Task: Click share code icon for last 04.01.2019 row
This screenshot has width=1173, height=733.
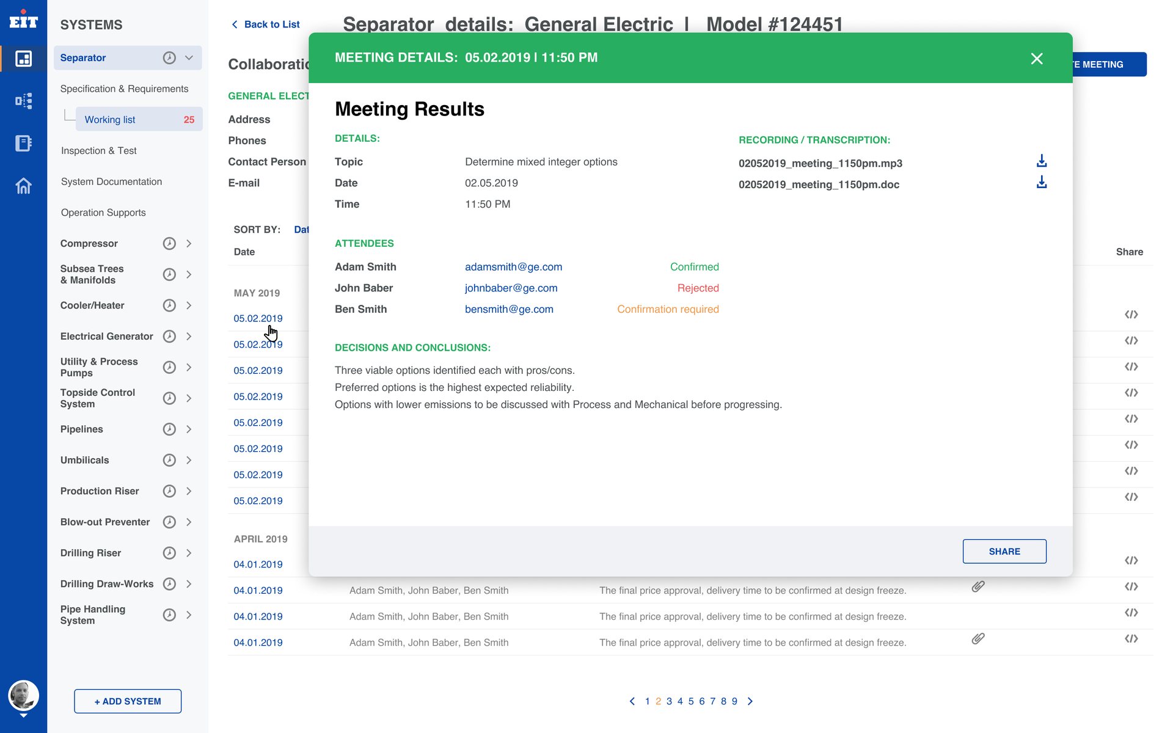Action: pyautogui.click(x=1131, y=639)
